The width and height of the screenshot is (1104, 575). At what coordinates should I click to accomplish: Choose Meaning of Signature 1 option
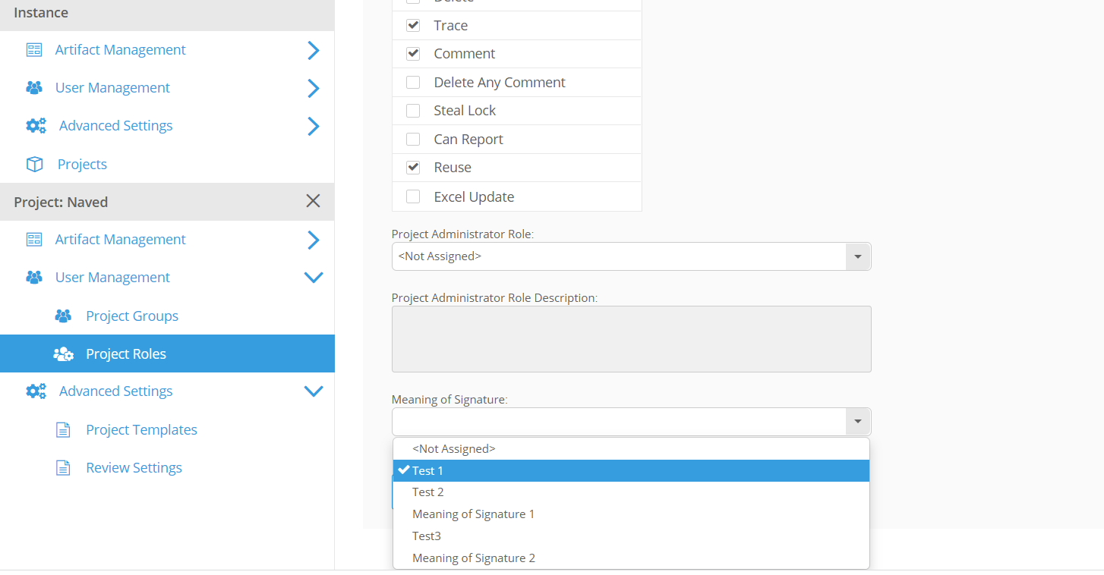(x=473, y=514)
